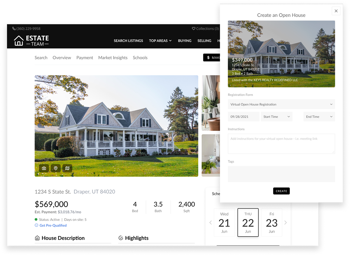350x256 pixels.
Task: Click the phone icon by (360) 229-9958
Action: pos(14,29)
